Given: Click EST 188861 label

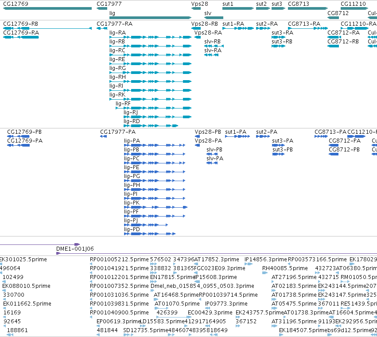Looking at the screenshot, I should 17,330.
